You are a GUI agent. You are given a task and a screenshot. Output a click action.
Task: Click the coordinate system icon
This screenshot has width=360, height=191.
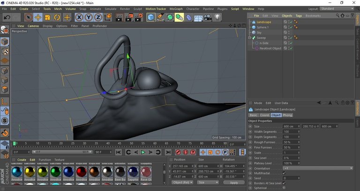tap(108, 17)
